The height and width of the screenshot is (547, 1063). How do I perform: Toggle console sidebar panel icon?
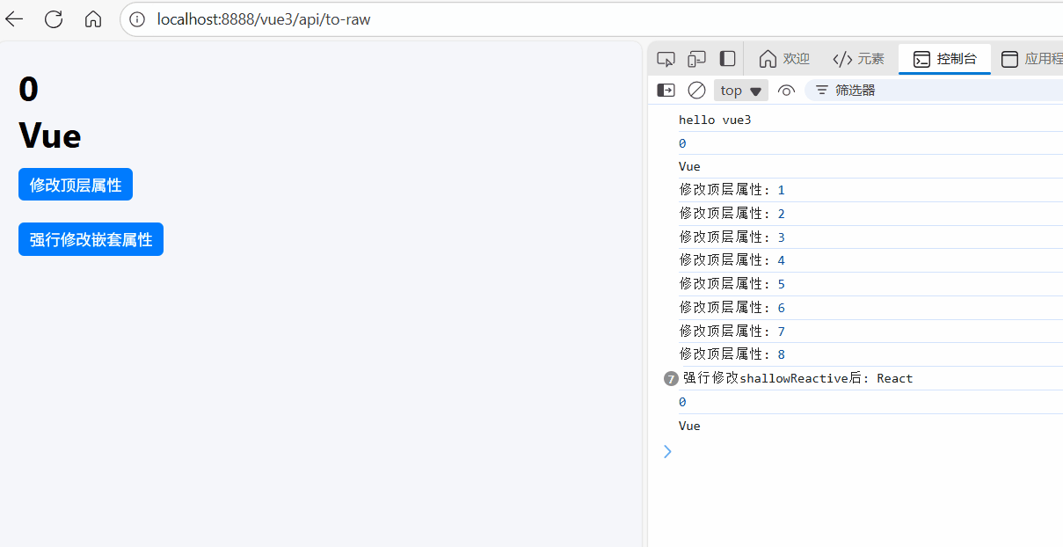[666, 90]
